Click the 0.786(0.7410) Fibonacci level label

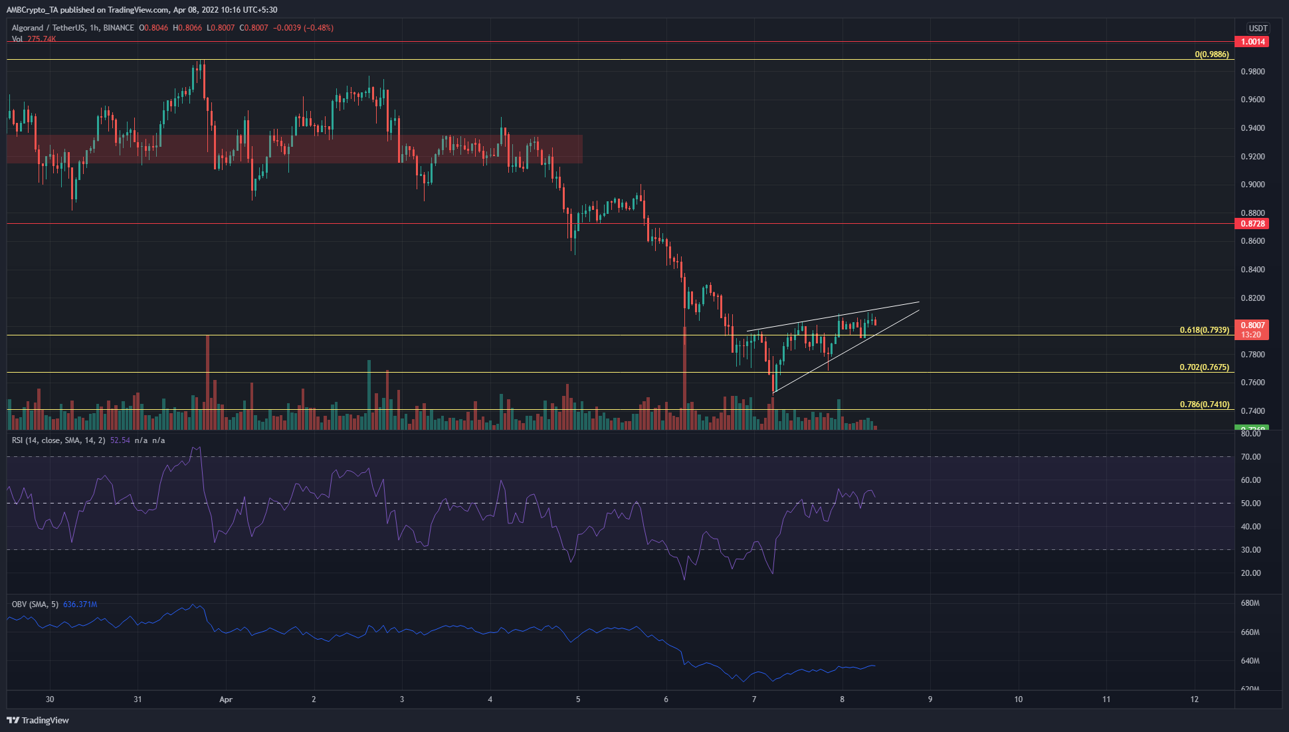click(x=1204, y=405)
